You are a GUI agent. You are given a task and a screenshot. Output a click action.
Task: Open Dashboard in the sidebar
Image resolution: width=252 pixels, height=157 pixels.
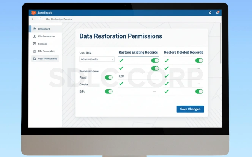coord(46,29)
